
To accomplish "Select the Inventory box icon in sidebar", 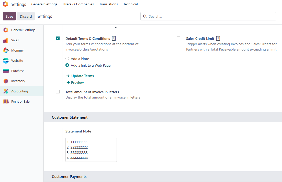I will 6,81.
